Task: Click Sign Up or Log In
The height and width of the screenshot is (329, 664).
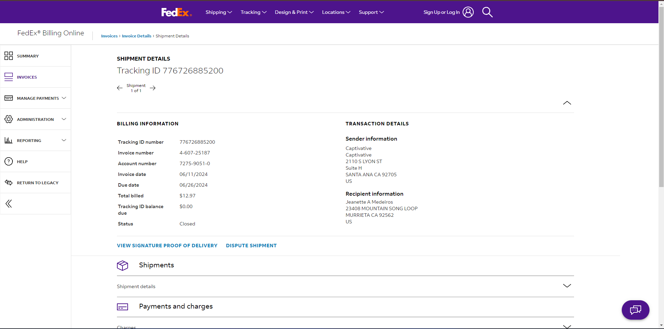Action: coord(442,12)
